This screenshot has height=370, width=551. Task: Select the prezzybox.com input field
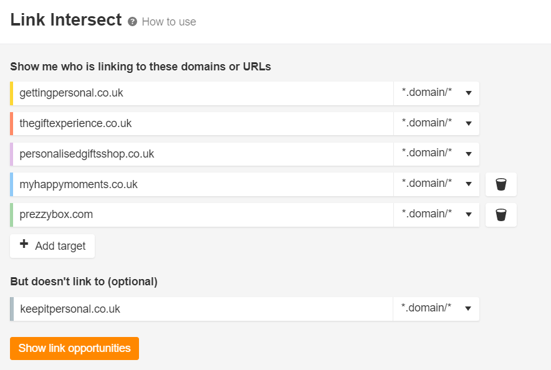tap(203, 215)
